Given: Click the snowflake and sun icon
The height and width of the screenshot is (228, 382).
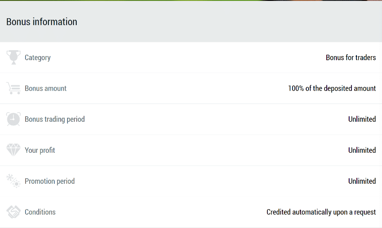Looking at the screenshot, I should pos(13,181).
